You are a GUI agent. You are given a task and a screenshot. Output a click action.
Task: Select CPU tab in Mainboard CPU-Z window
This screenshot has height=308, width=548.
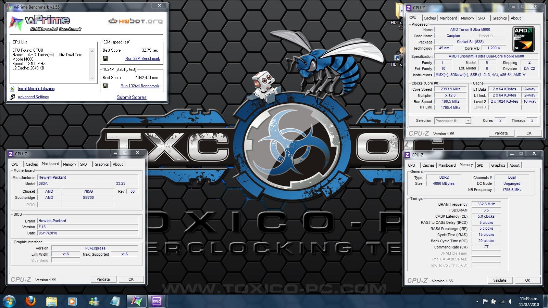[x=15, y=164]
